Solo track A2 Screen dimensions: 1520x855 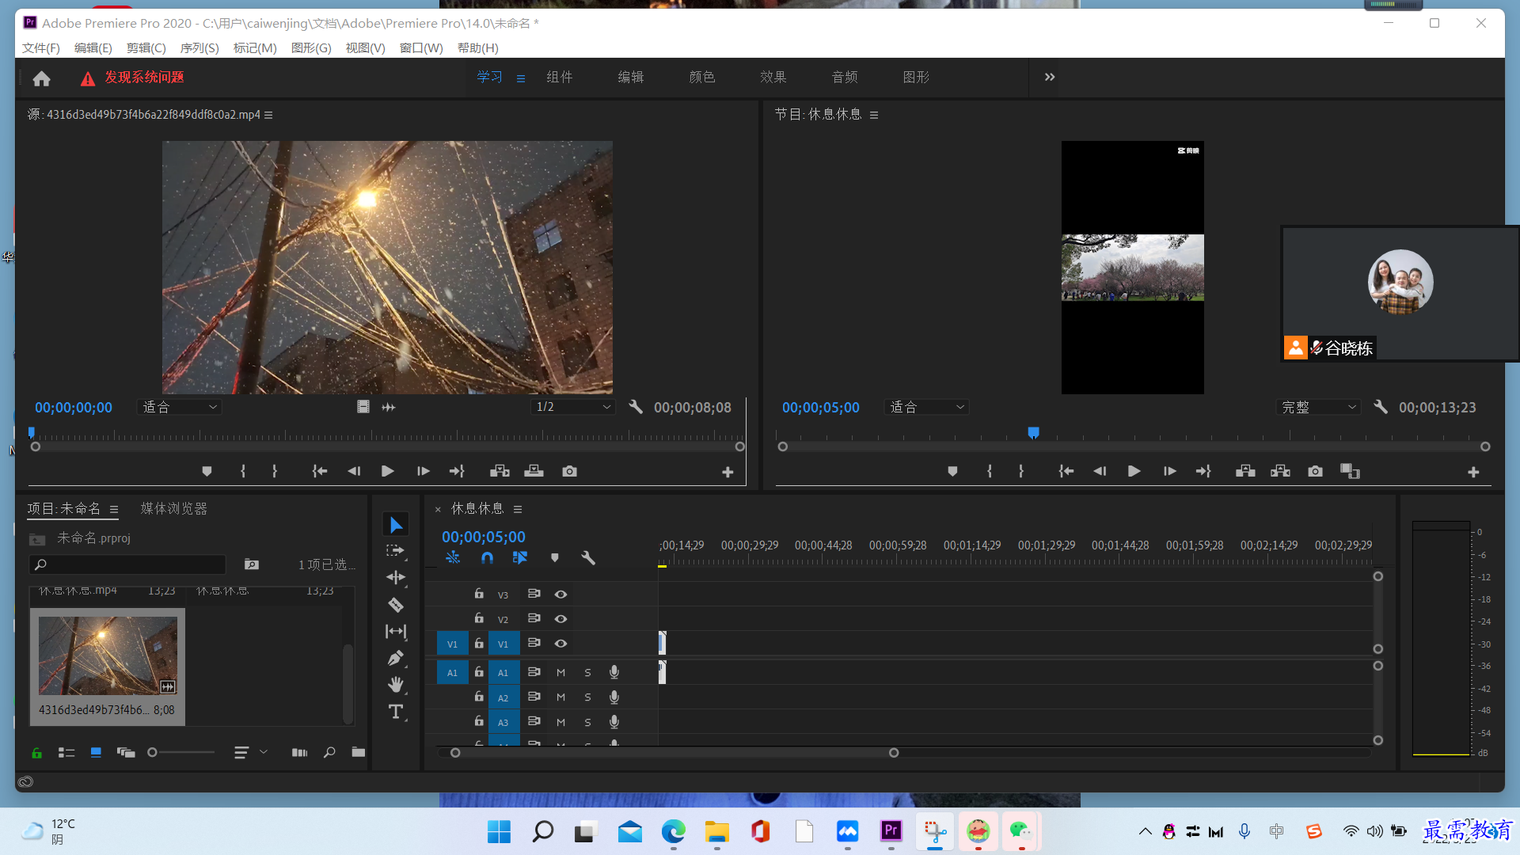point(587,697)
